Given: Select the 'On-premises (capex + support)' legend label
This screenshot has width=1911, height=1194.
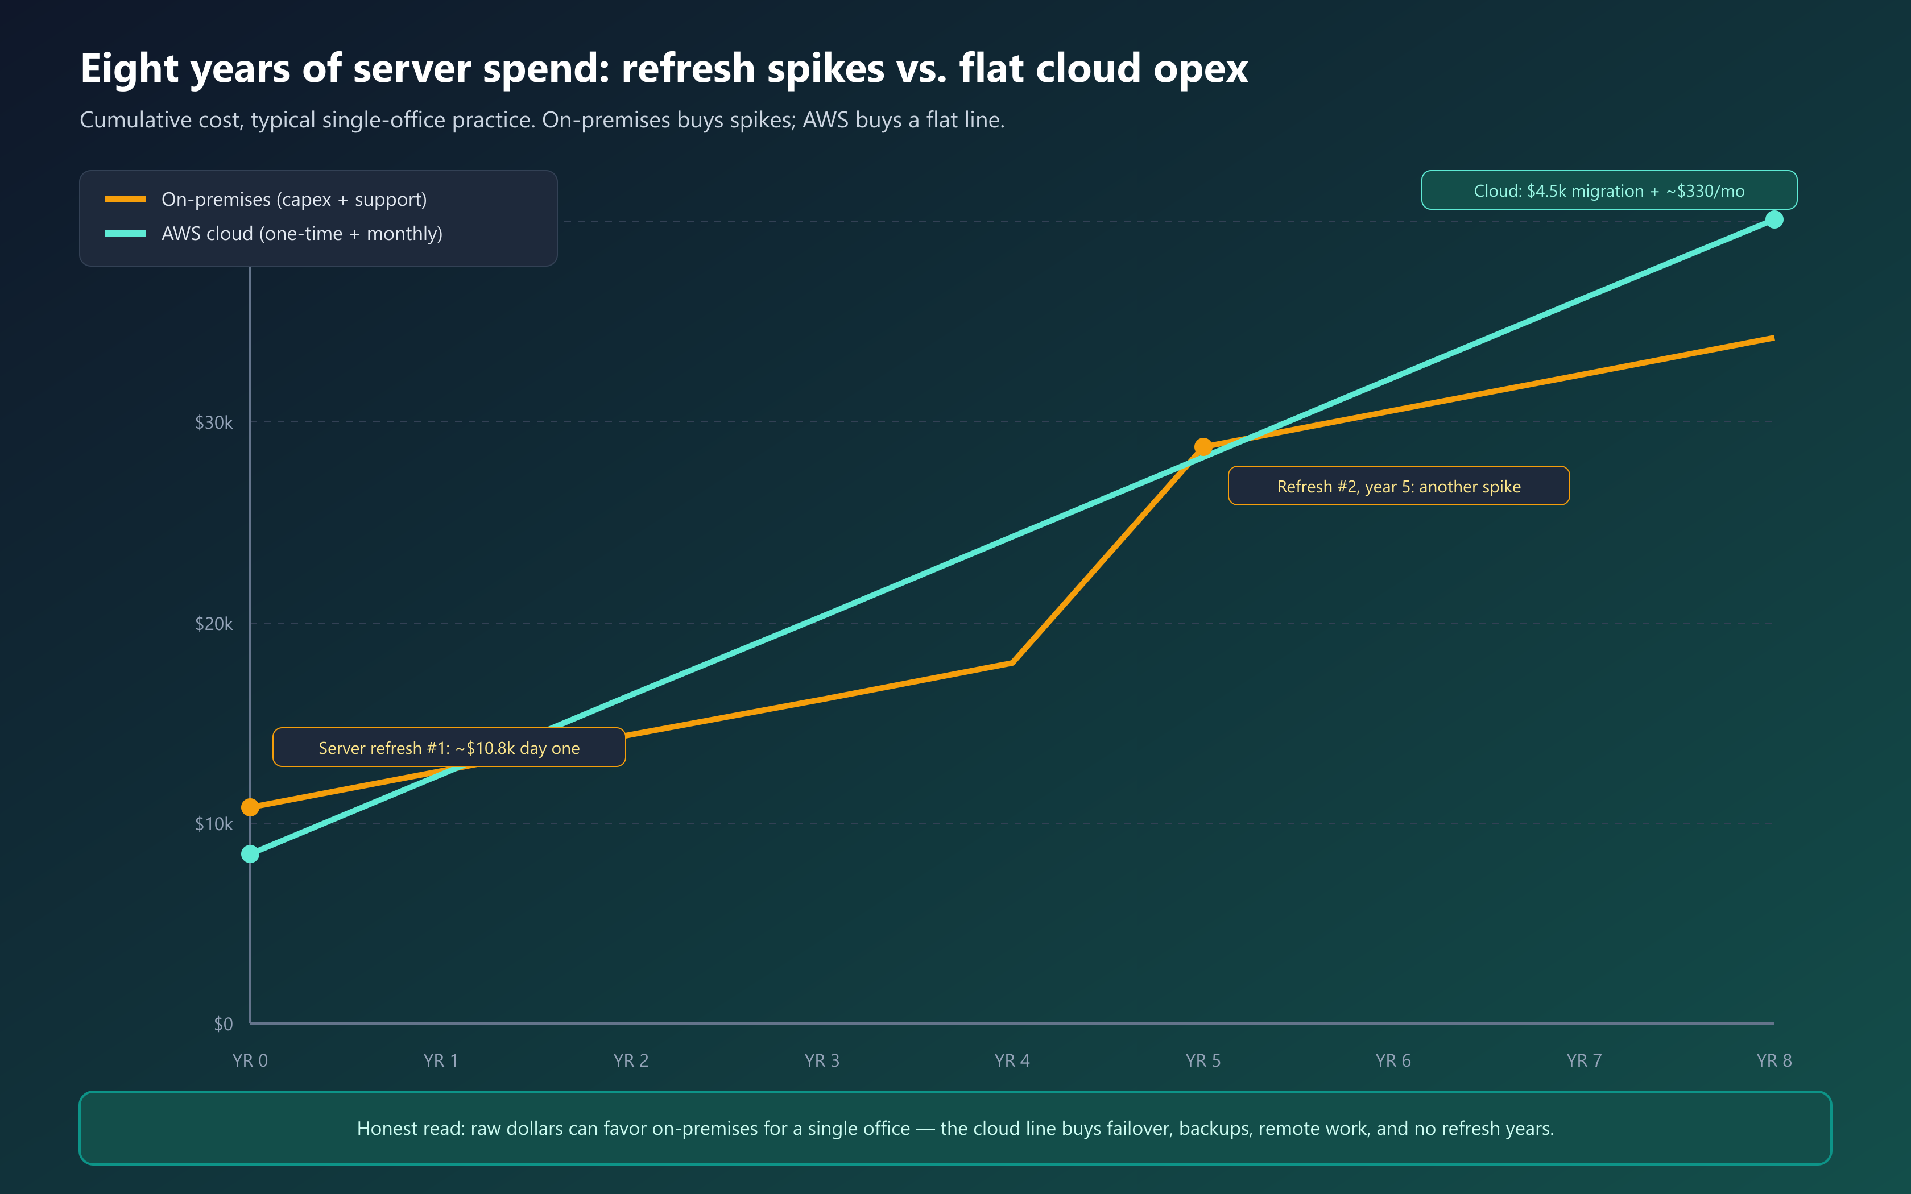Looking at the screenshot, I should [x=293, y=199].
